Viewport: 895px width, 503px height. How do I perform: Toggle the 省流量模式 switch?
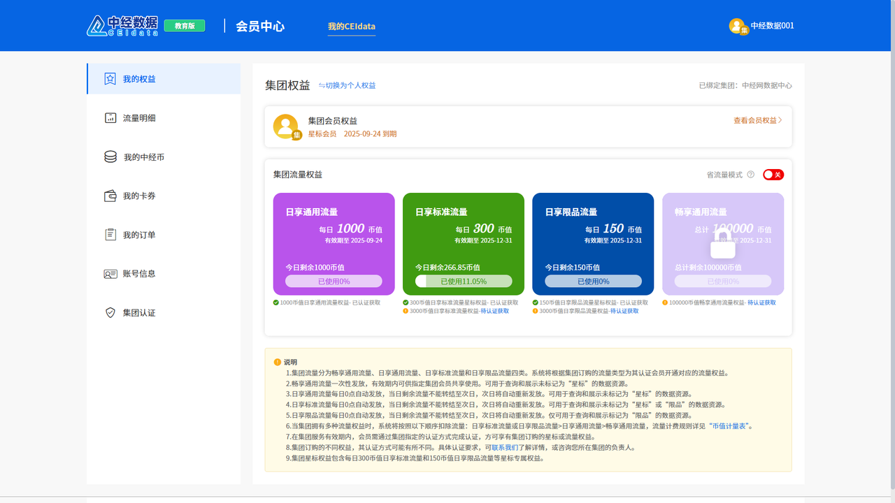pyautogui.click(x=773, y=175)
